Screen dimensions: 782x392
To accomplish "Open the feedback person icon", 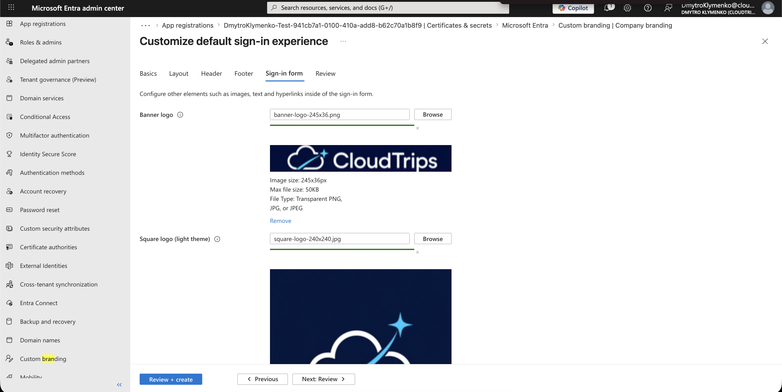I will [x=668, y=7].
